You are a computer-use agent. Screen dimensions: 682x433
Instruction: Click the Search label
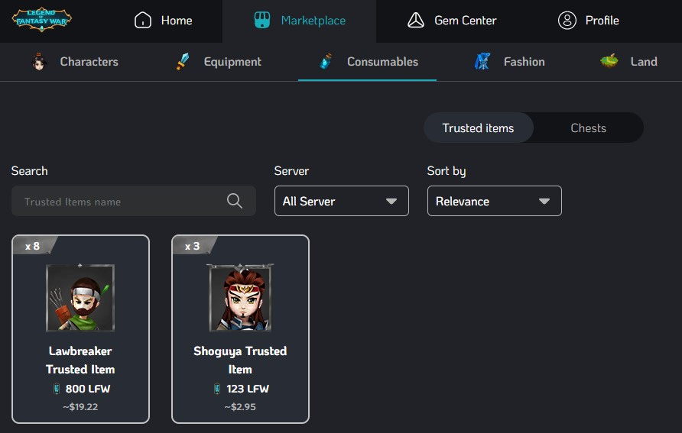30,171
